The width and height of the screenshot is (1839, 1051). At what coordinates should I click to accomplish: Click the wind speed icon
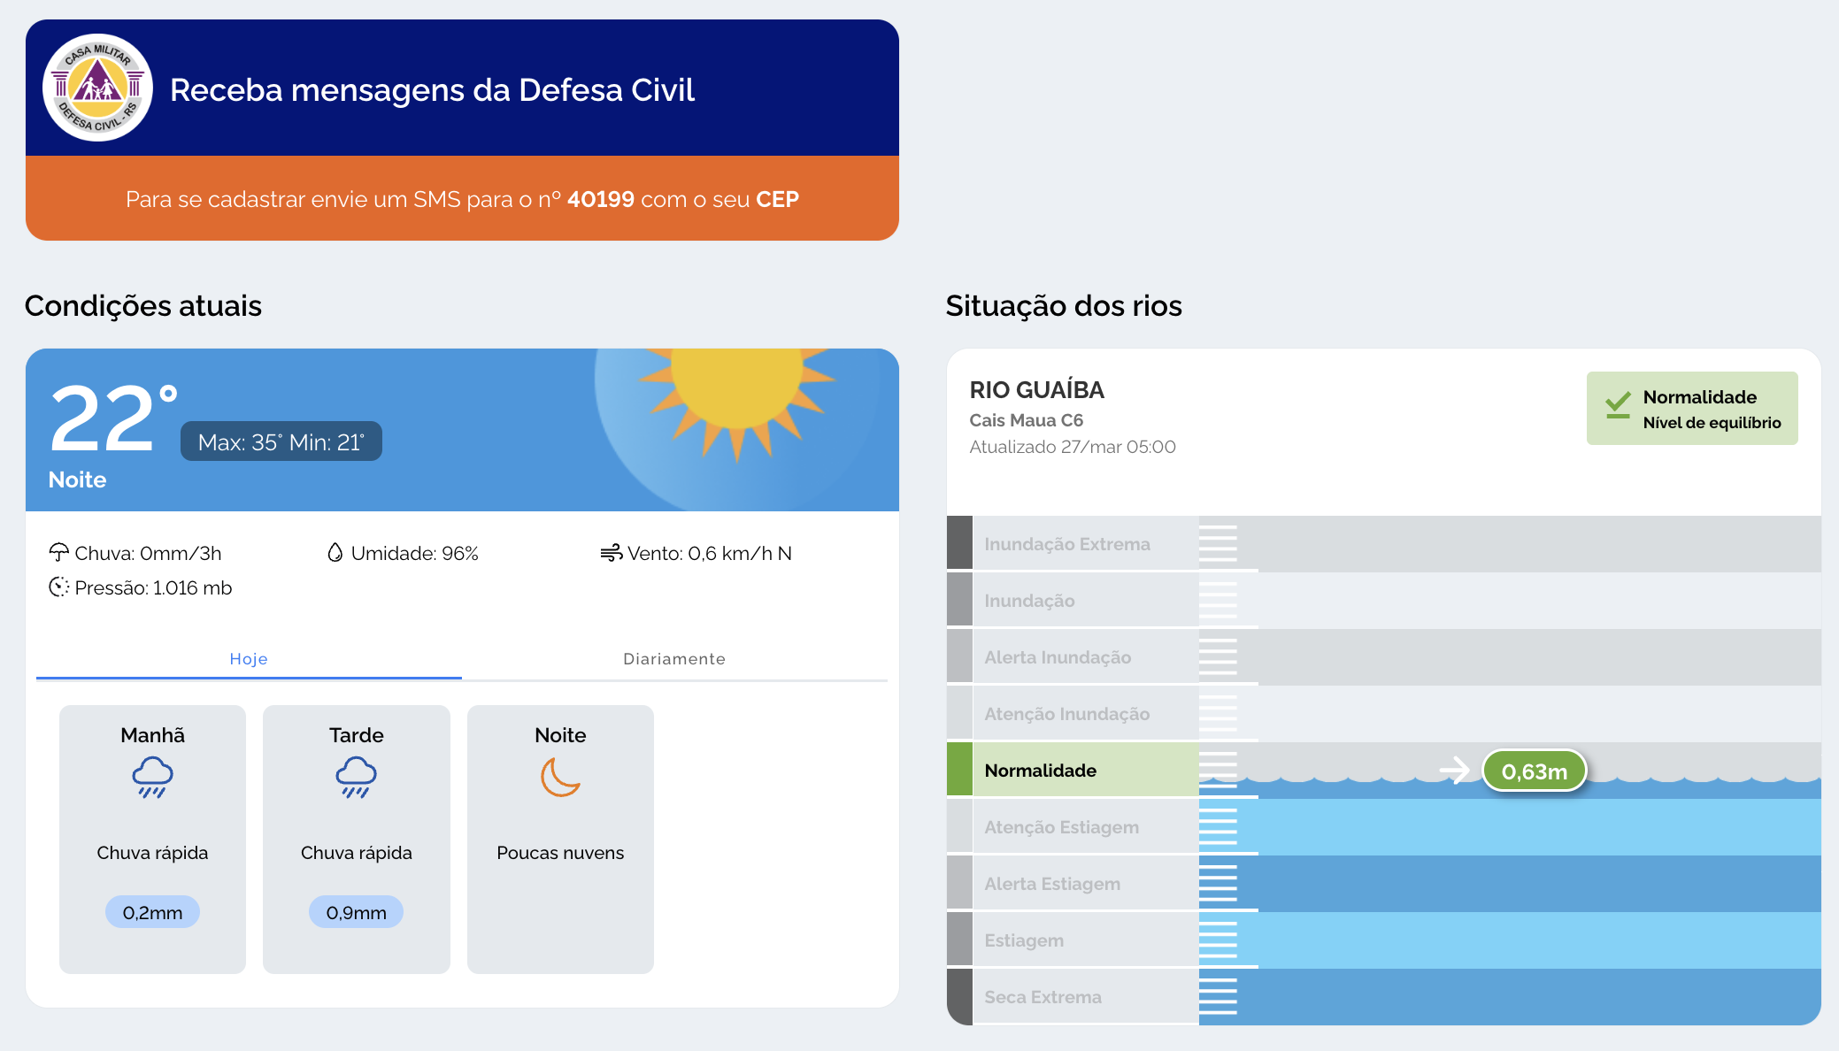[x=611, y=553]
